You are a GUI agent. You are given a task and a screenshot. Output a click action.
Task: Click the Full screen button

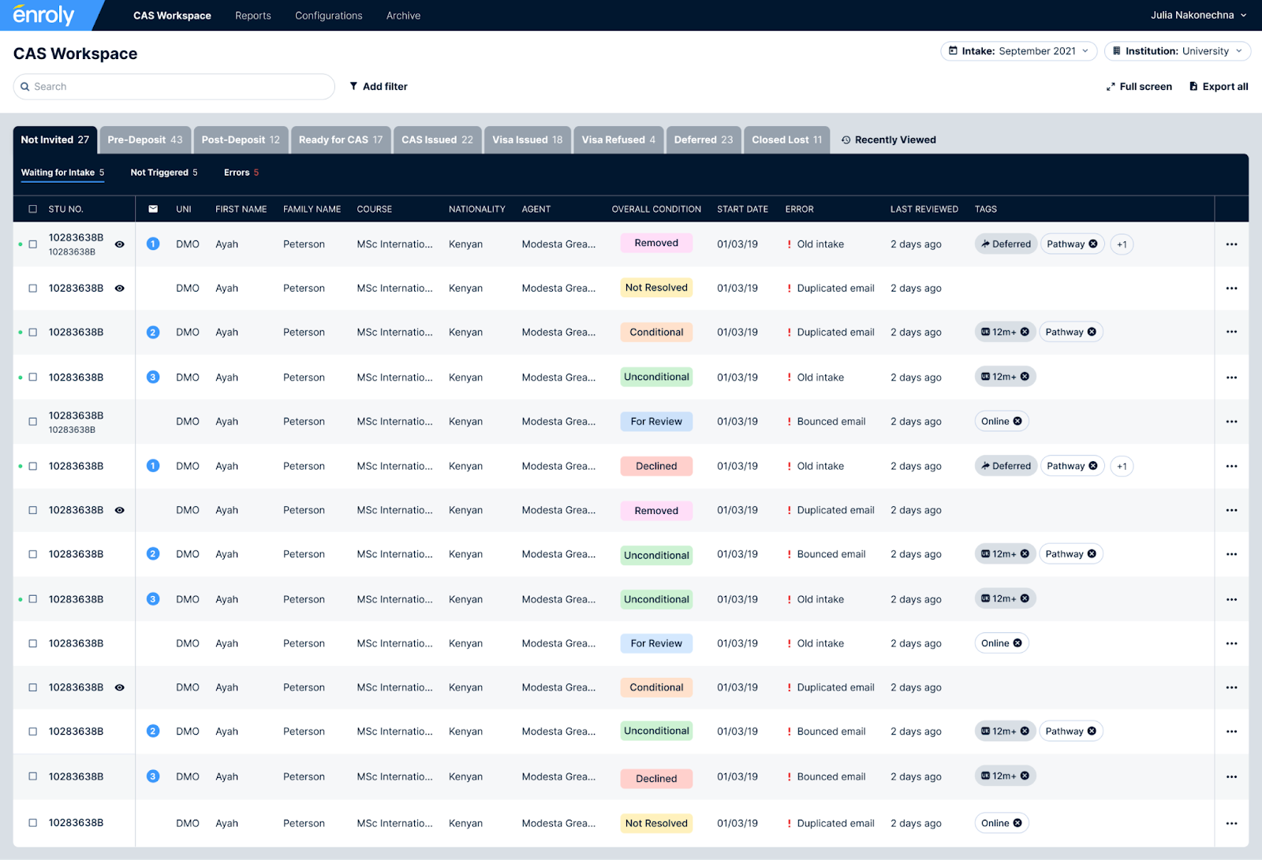[1139, 87]
